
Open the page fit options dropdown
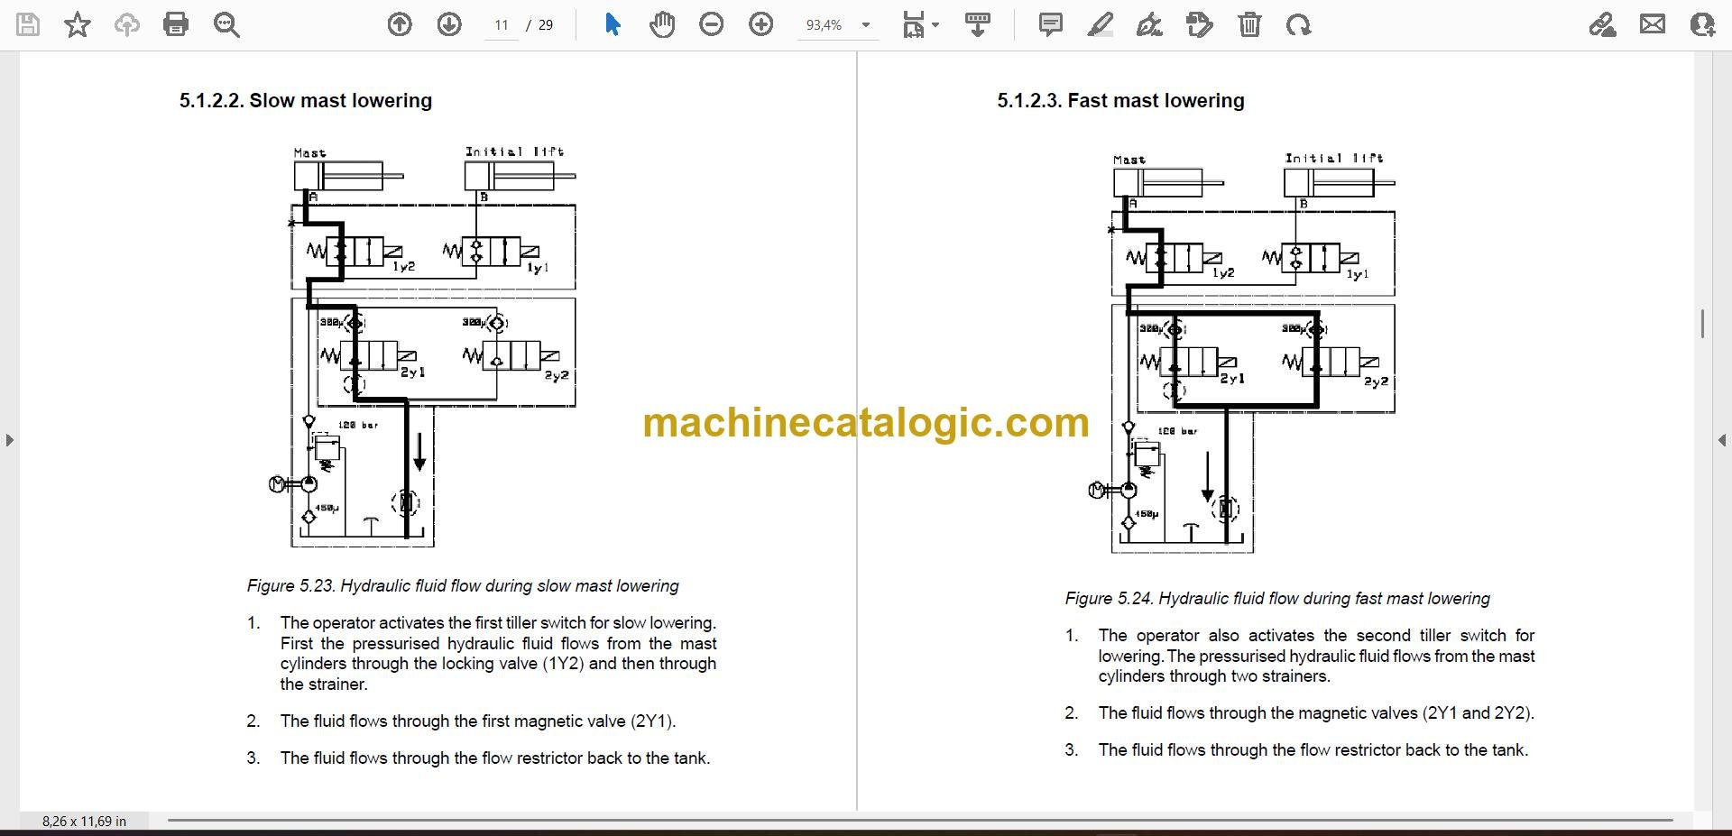coord(920,24)
